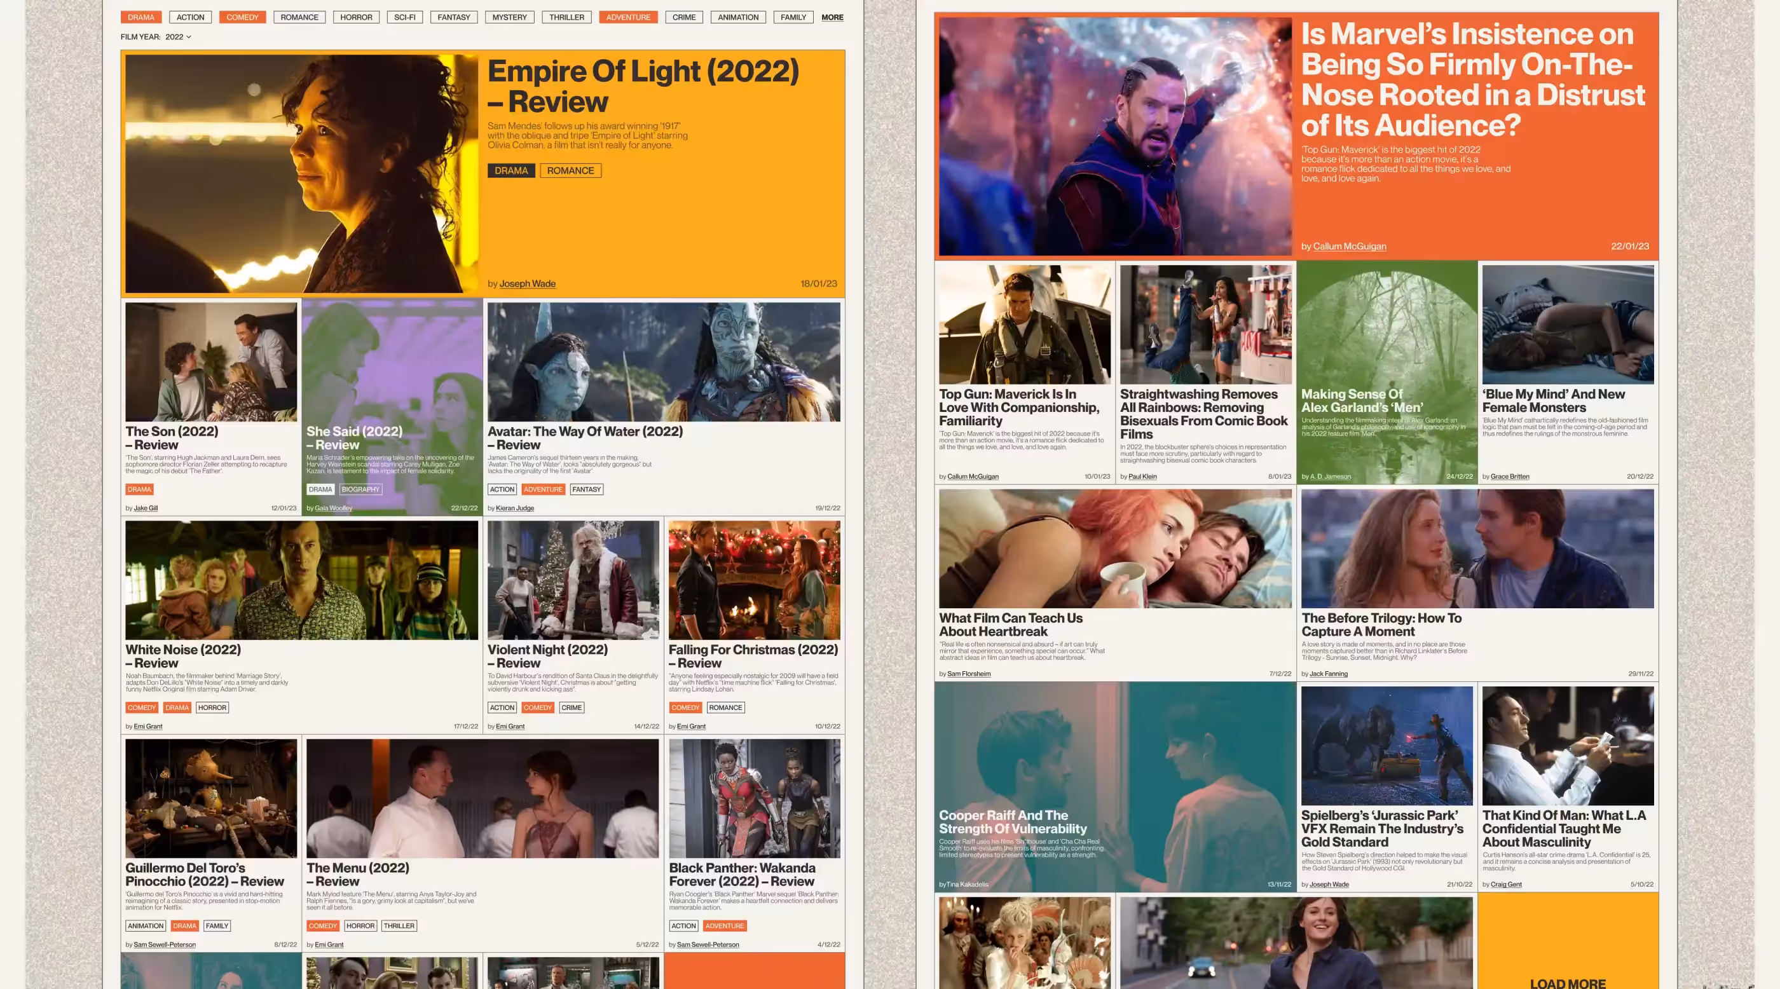Open She Said (2022) review title

click(x=355, y=438)
